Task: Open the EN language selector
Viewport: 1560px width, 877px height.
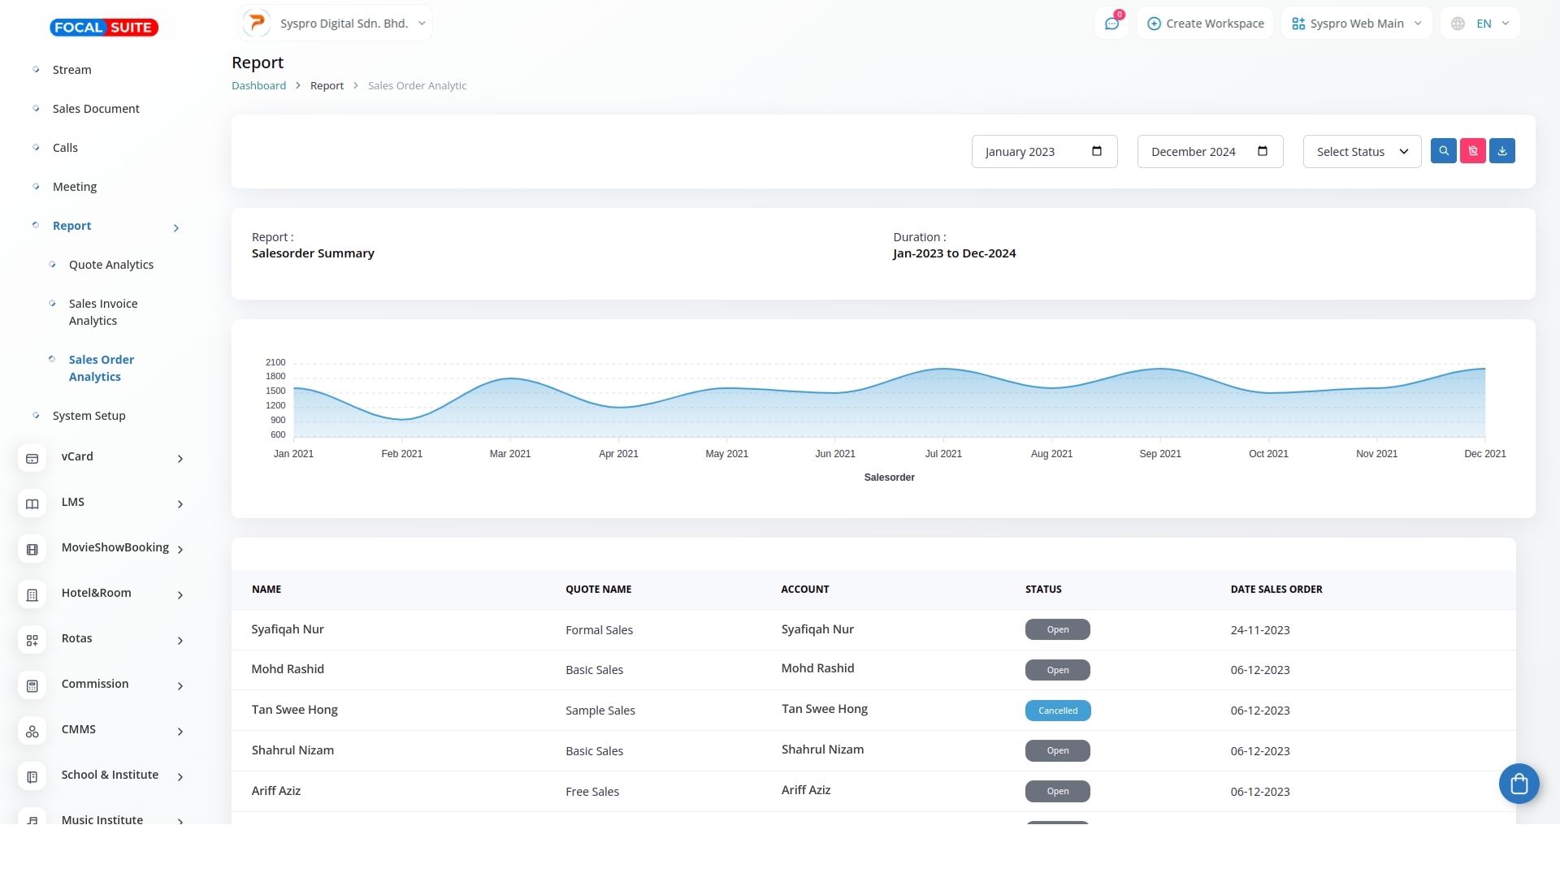Action: tap(1480, 24)
